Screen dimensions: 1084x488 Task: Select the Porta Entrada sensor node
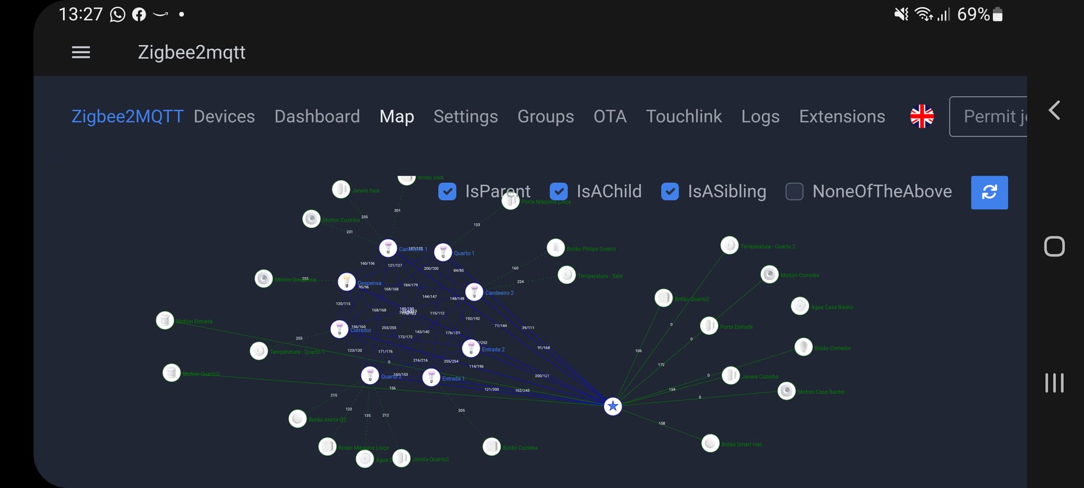(709, 326)
